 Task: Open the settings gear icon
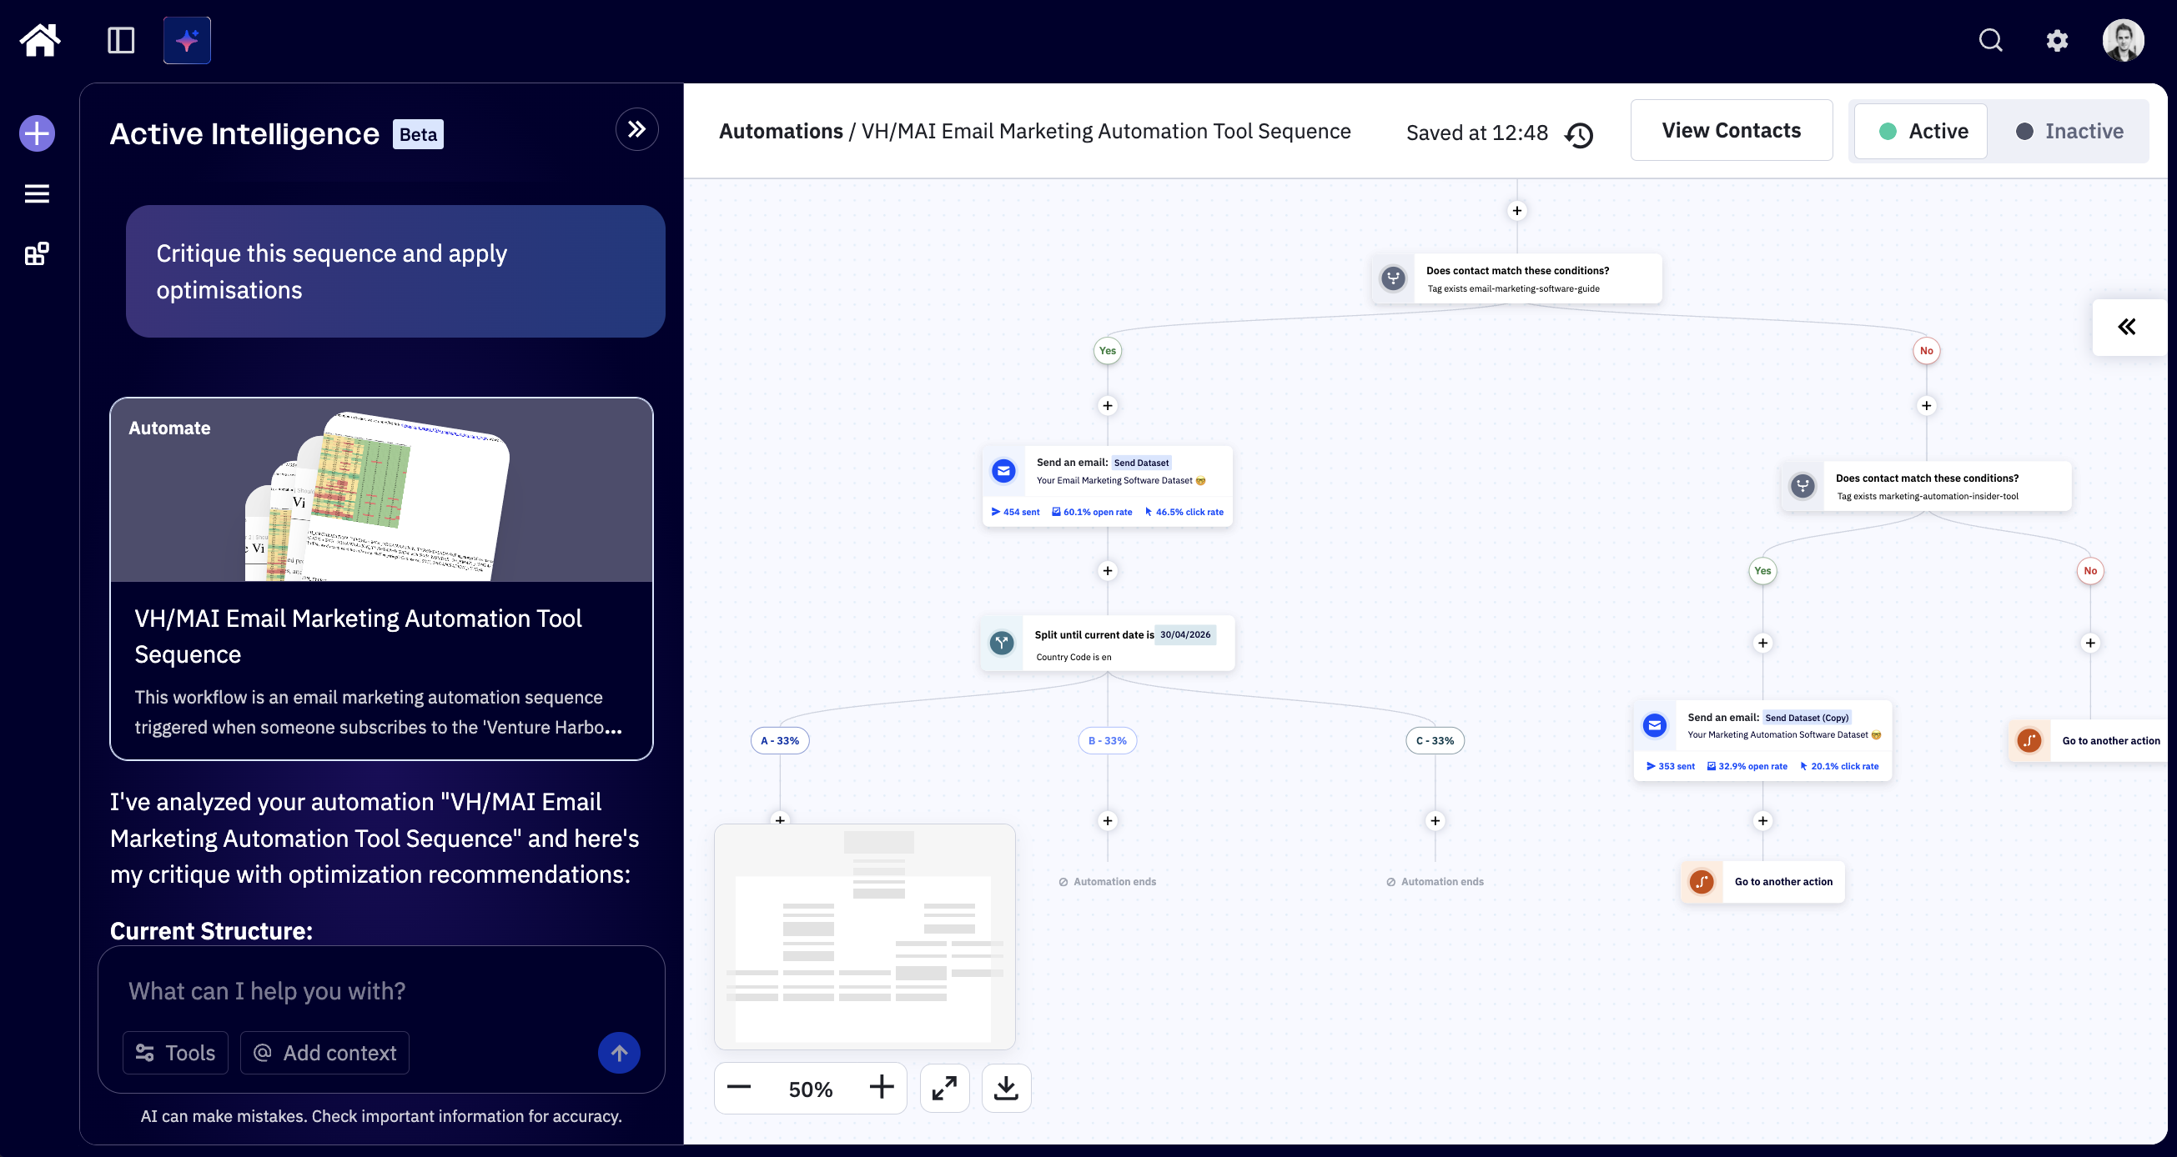tap(2057, 40)
